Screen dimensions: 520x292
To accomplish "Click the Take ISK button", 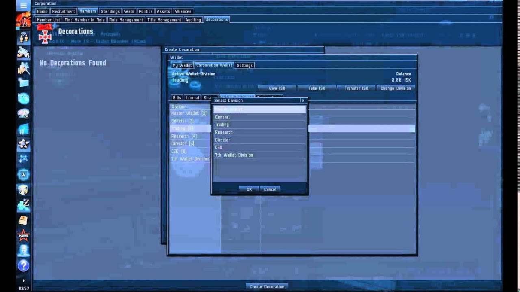I will (317, 88).
